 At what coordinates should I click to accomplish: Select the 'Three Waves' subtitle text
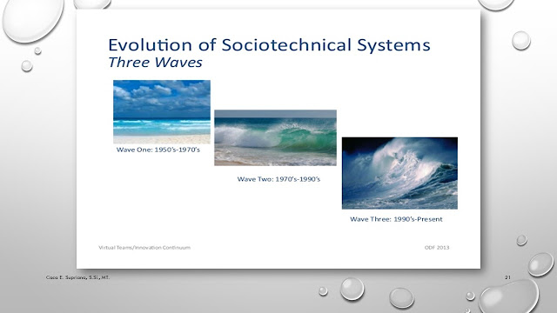[x=155, y=63]
